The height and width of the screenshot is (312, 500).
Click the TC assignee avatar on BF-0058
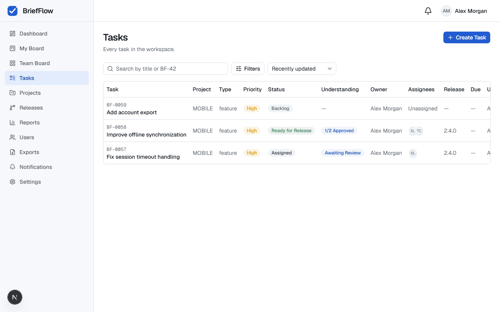pos(419,131)
